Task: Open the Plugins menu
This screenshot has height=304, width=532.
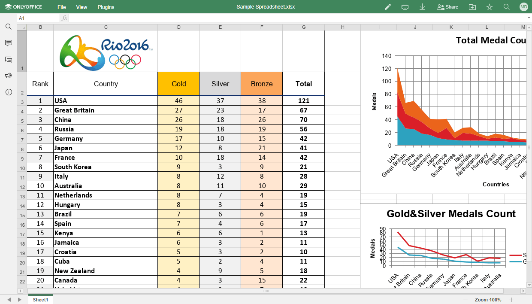Action: pyautogui.click(x=106, y=7)
